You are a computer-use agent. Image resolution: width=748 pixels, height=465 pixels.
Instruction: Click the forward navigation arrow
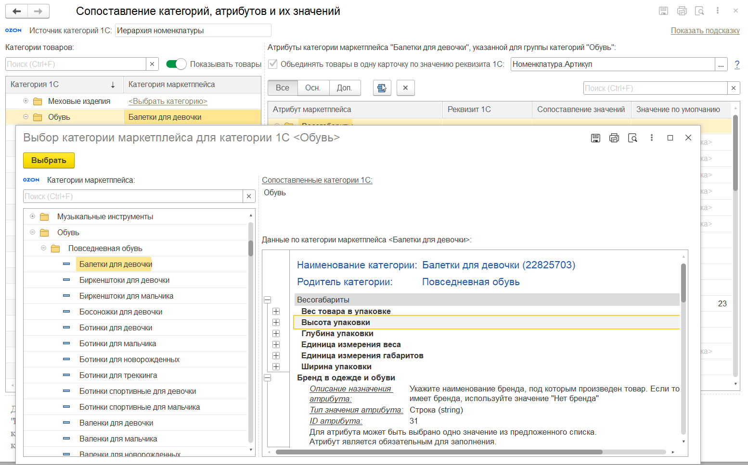click(x=39, y=11)
